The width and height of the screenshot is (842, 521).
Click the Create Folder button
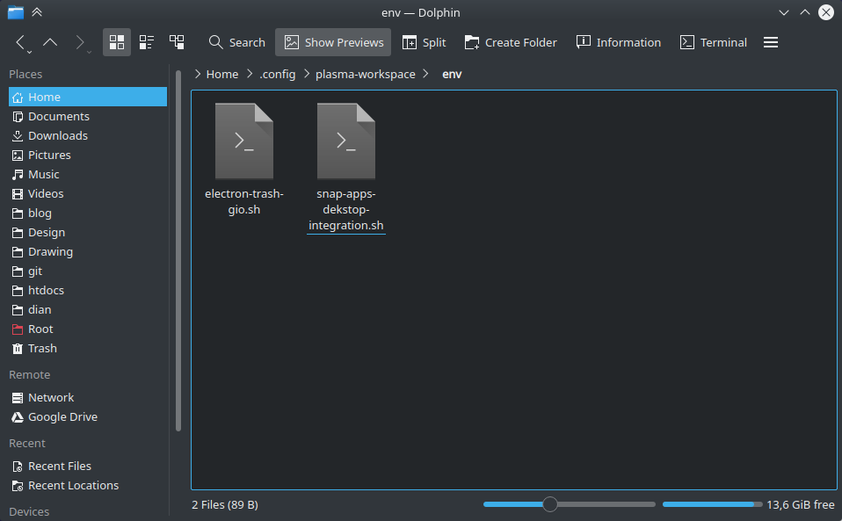pos(510,41)
